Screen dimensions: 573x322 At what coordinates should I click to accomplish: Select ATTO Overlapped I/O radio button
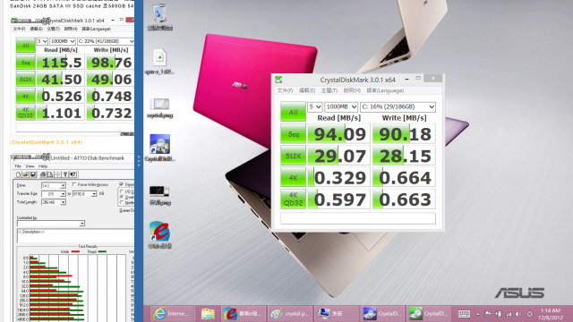[122, 197]
